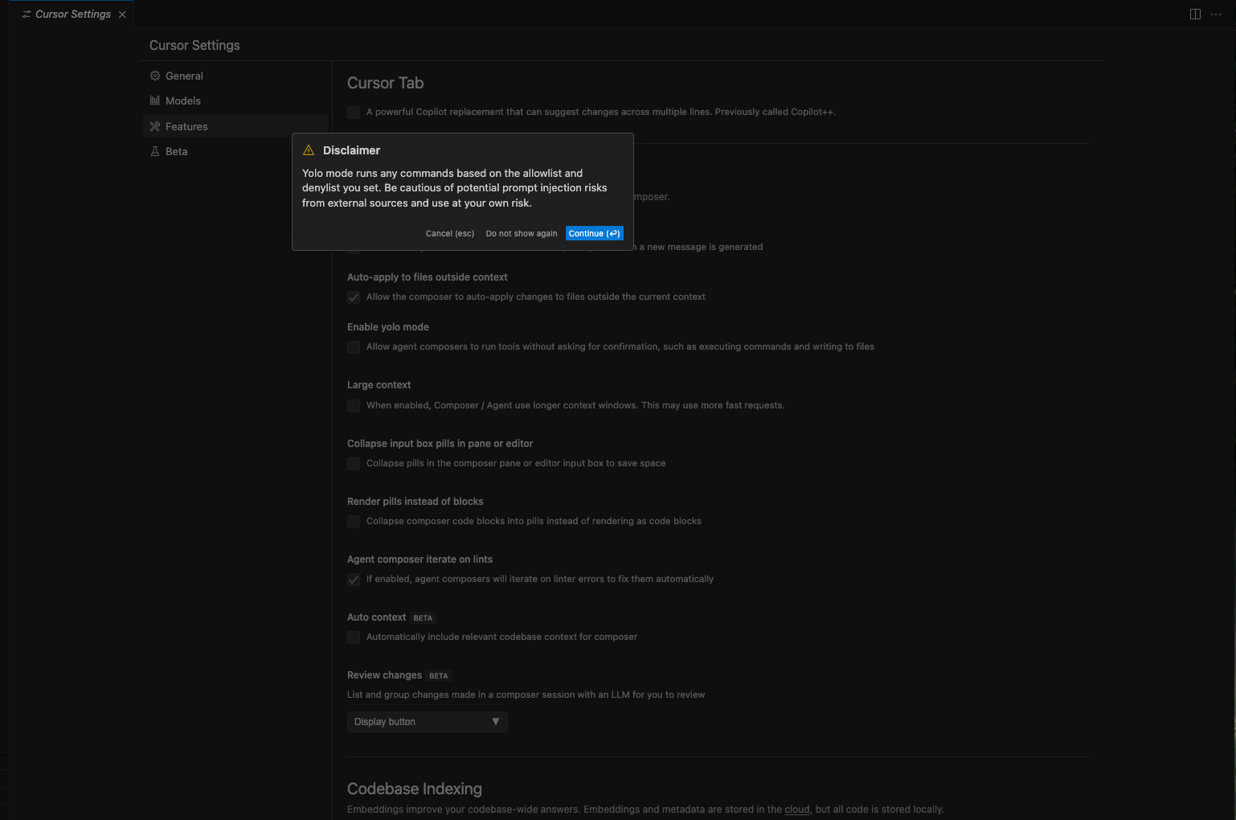Close the Cursor Settings tab
The width and height of the screenshot is (1236, 820).
click(122, 14)
